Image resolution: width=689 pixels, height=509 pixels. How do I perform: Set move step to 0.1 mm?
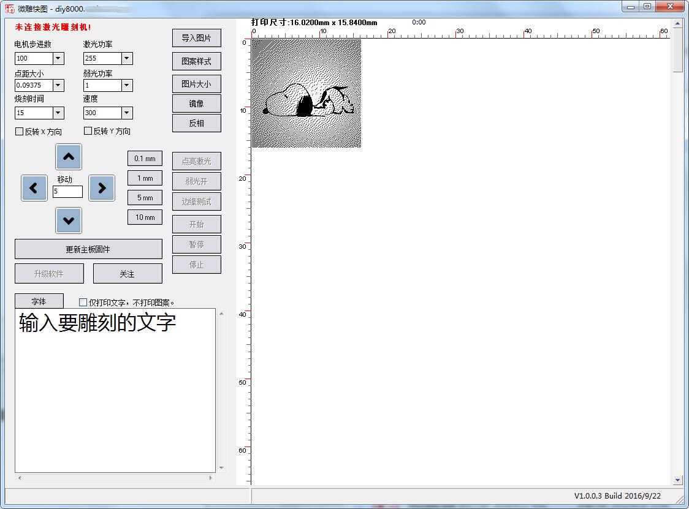pyautogui.click(x=145, y=159)
